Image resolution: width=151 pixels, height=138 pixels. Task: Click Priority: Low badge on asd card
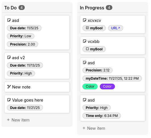pyautogui.click(x=20, y=36)
